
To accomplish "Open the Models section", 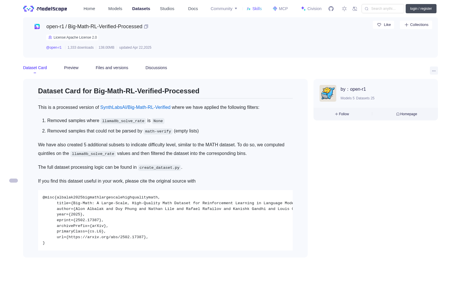I will pyautogui.click(x=115, y=9).
